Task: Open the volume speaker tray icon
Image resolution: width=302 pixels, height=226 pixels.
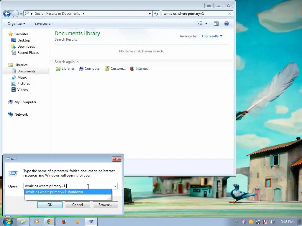Action: (x=272, y=222)
